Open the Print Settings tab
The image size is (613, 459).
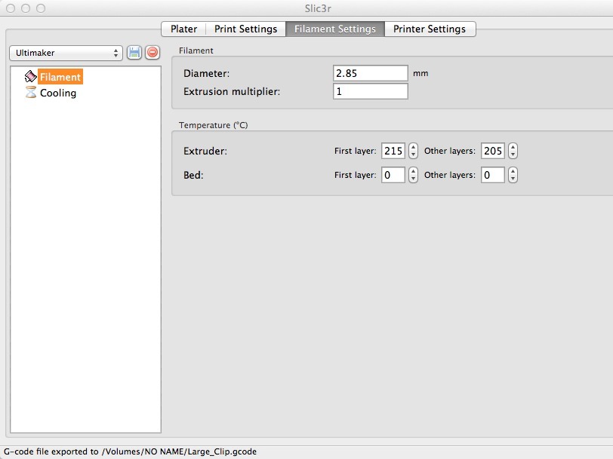click(245, 29)
